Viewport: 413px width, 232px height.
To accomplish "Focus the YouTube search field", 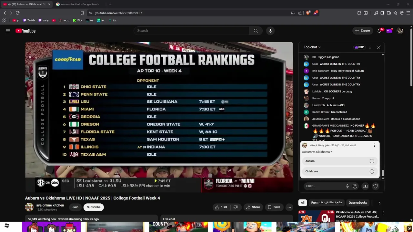I will click(x=191, y=31).
